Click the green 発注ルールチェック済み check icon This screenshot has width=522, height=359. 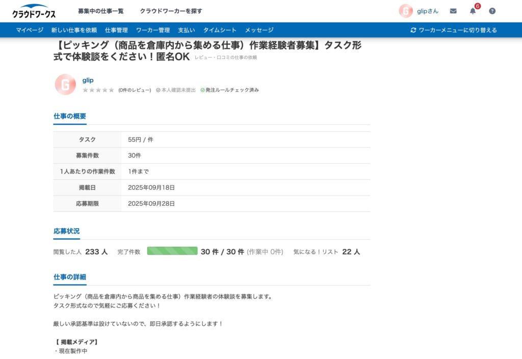(202, 90)
